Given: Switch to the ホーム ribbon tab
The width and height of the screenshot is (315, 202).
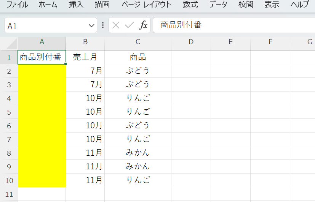Looking at the screenshot, I should click(x=48, y=5).
